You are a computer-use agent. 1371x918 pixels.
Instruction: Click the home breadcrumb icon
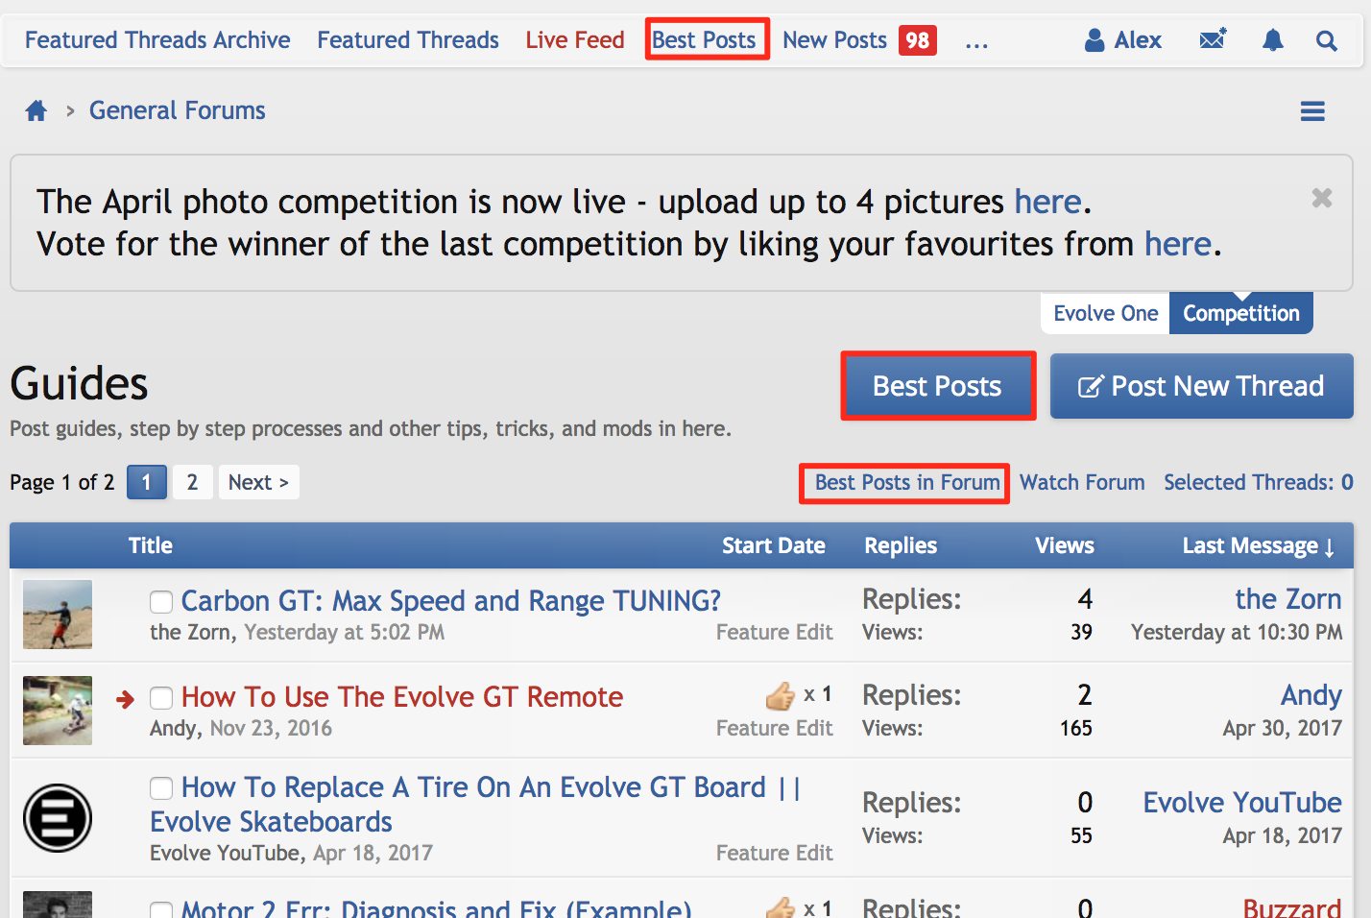tap(36, 111)
